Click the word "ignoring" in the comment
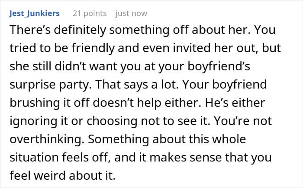Viewport: 303px width, 188px height. point(33,121)
